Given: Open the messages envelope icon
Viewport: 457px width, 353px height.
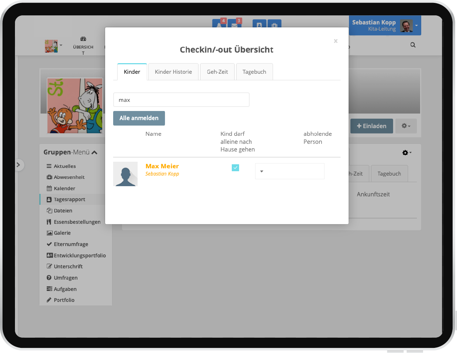Looking at the screenshot, I should 234,24.
